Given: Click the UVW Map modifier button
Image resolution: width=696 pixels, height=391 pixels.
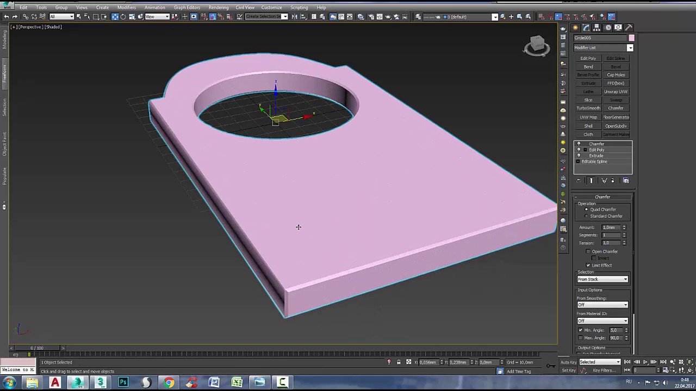Looking at the screenshot, I should coord(588,117).
